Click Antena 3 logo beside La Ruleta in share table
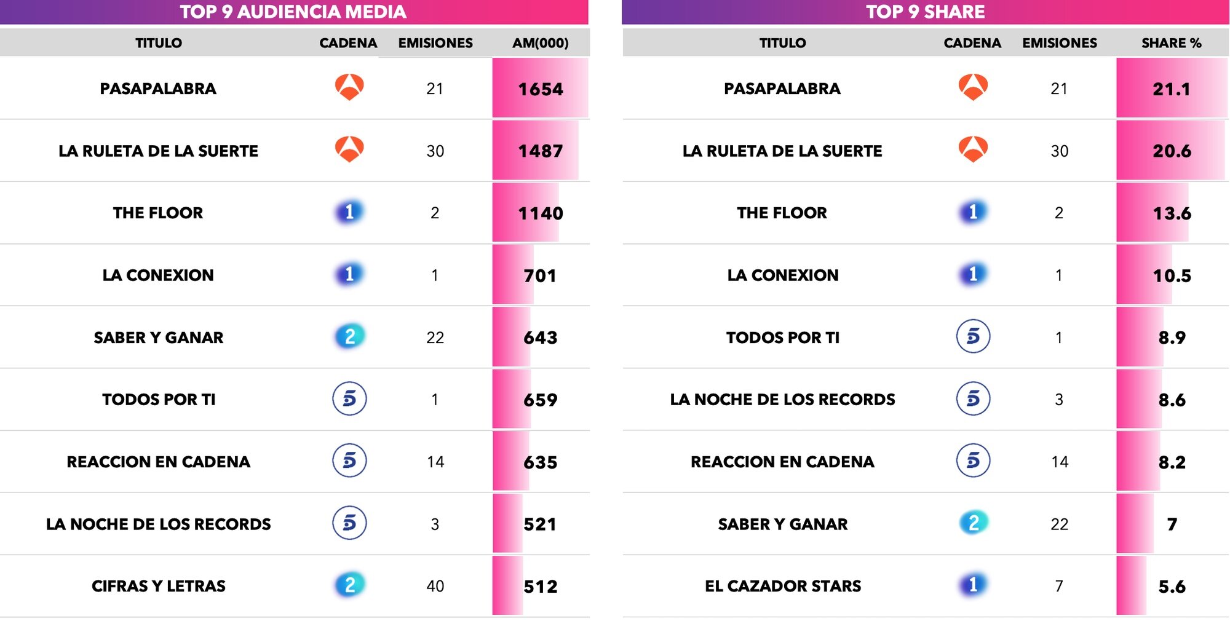Viewport: 1230px width, 637px height. tap(973, 149)
